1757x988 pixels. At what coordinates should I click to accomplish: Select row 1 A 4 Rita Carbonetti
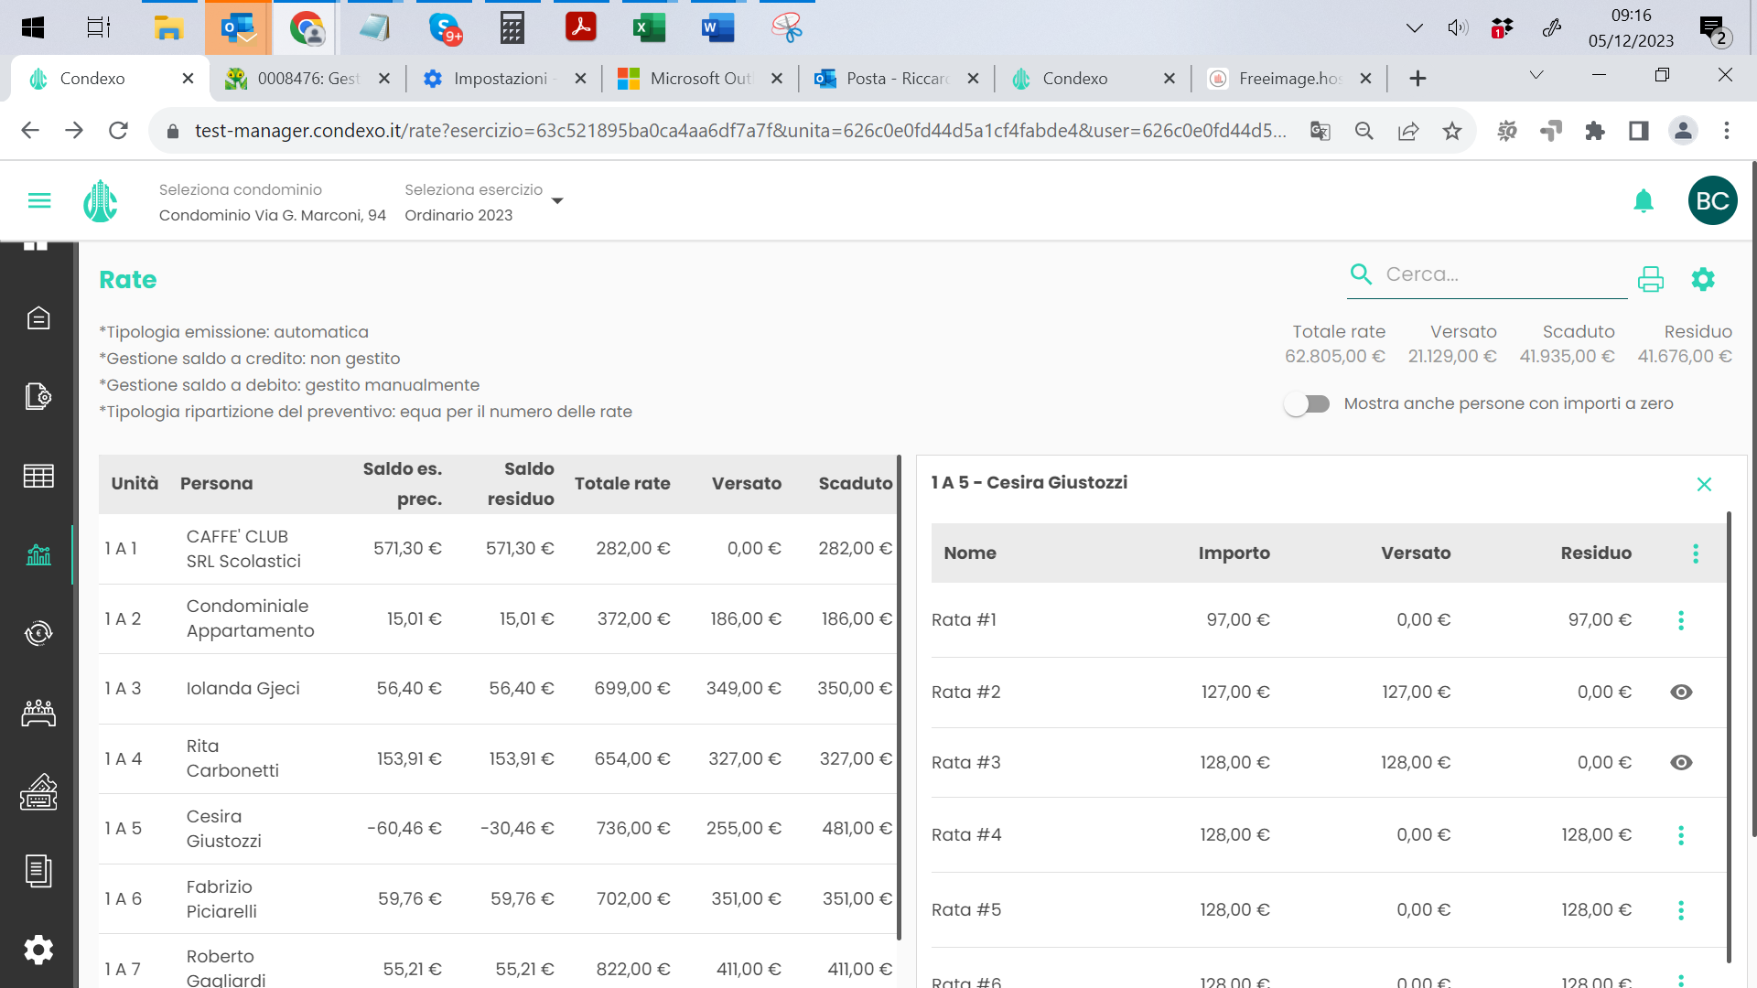pos(498,758)
